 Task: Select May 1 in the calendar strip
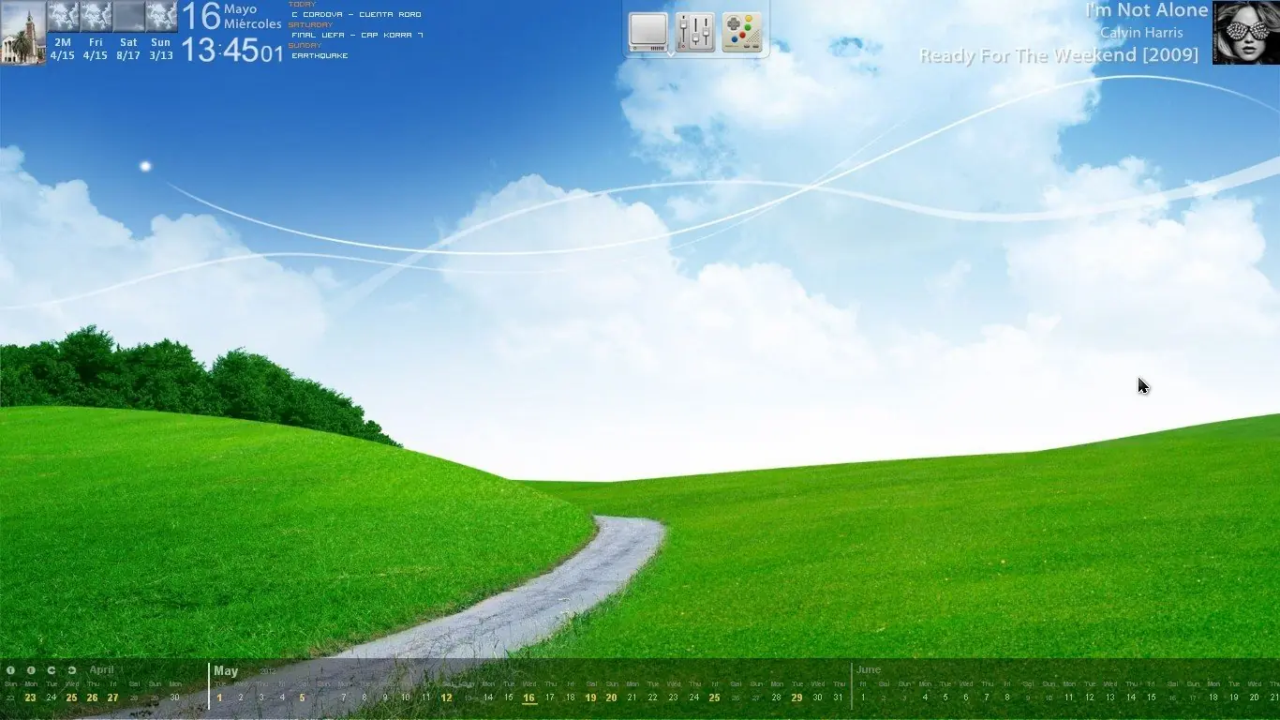click(x=220, y=697)
